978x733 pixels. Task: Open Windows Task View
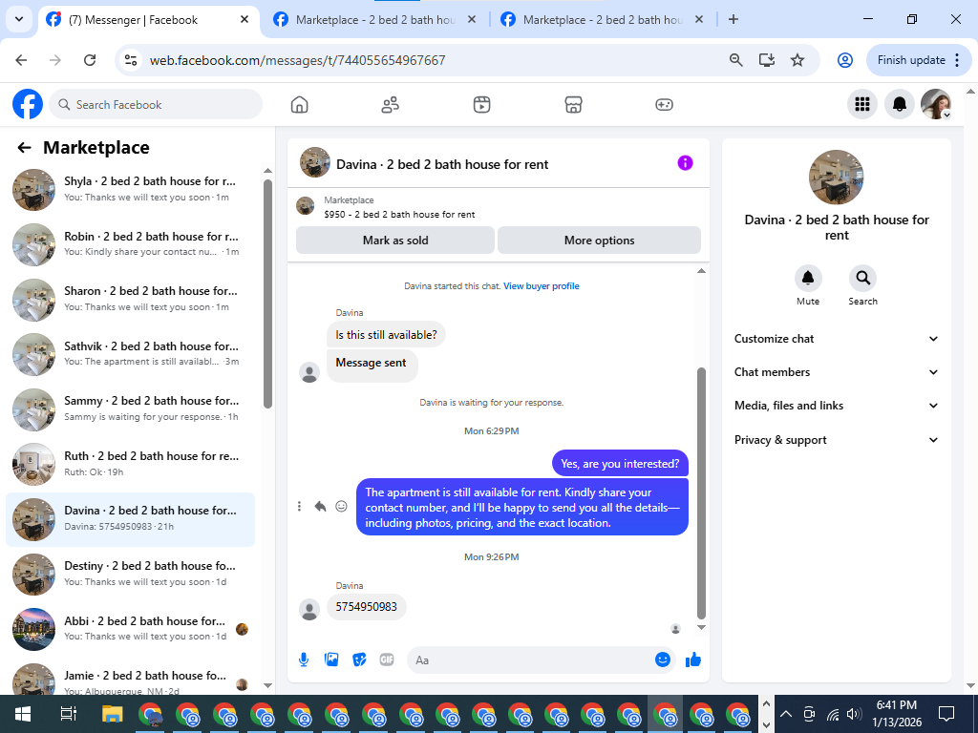(68, 714)
